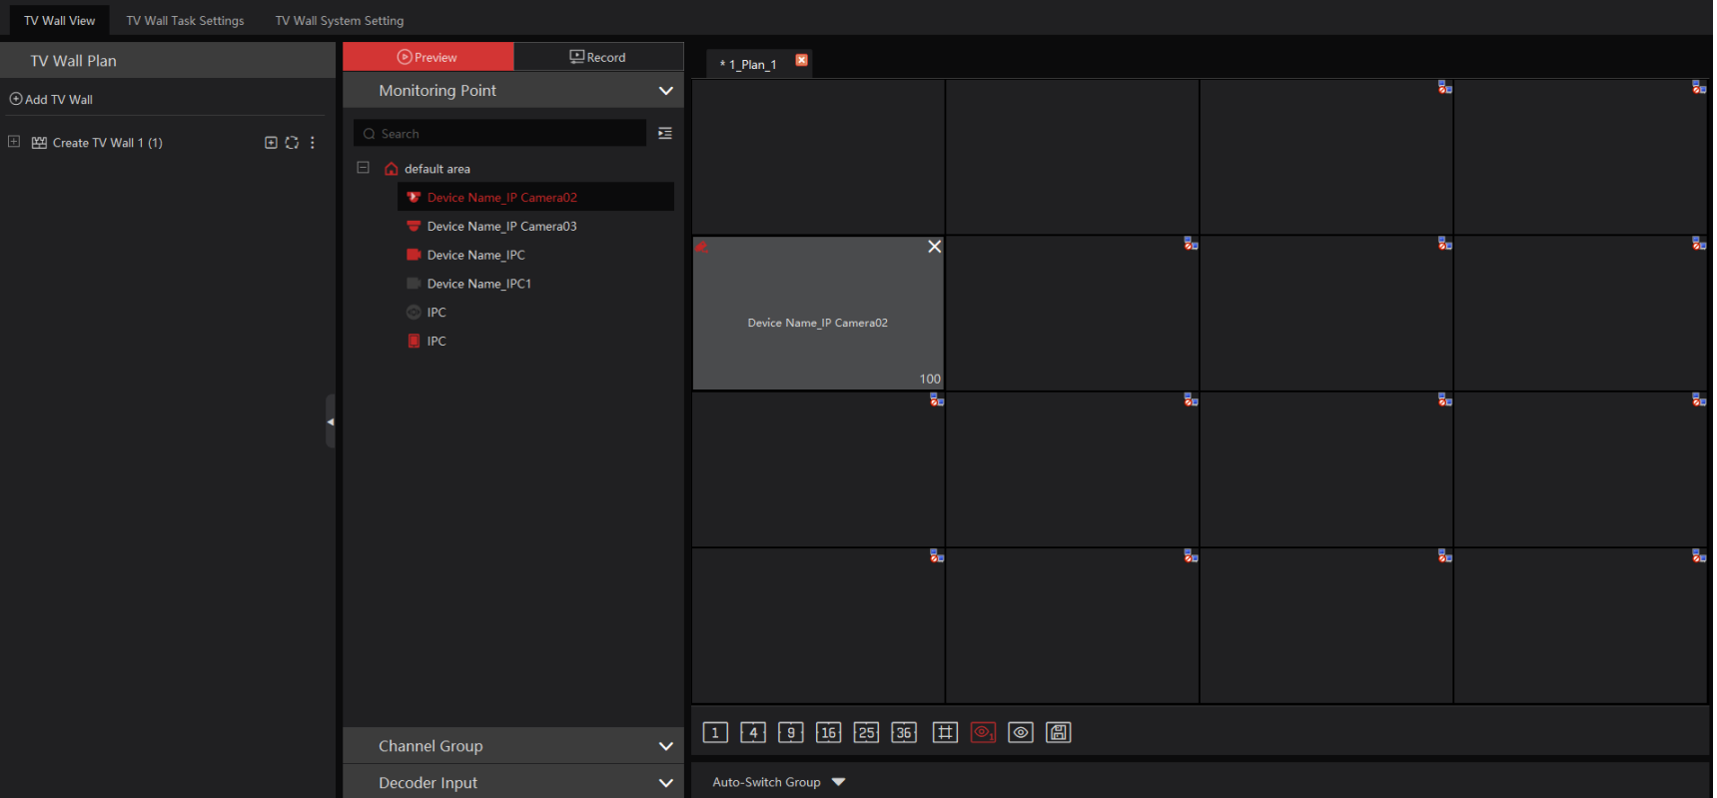Select the 36-window split layout
1717x798 pixels.
[904, 733]
